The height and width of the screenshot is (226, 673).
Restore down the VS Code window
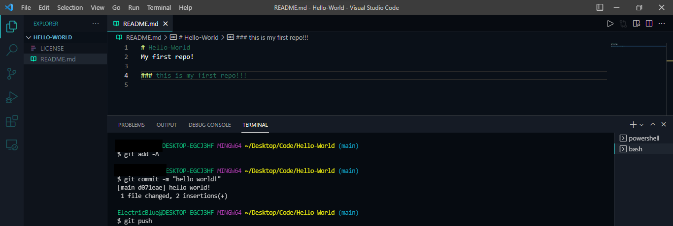click(639, 7)
